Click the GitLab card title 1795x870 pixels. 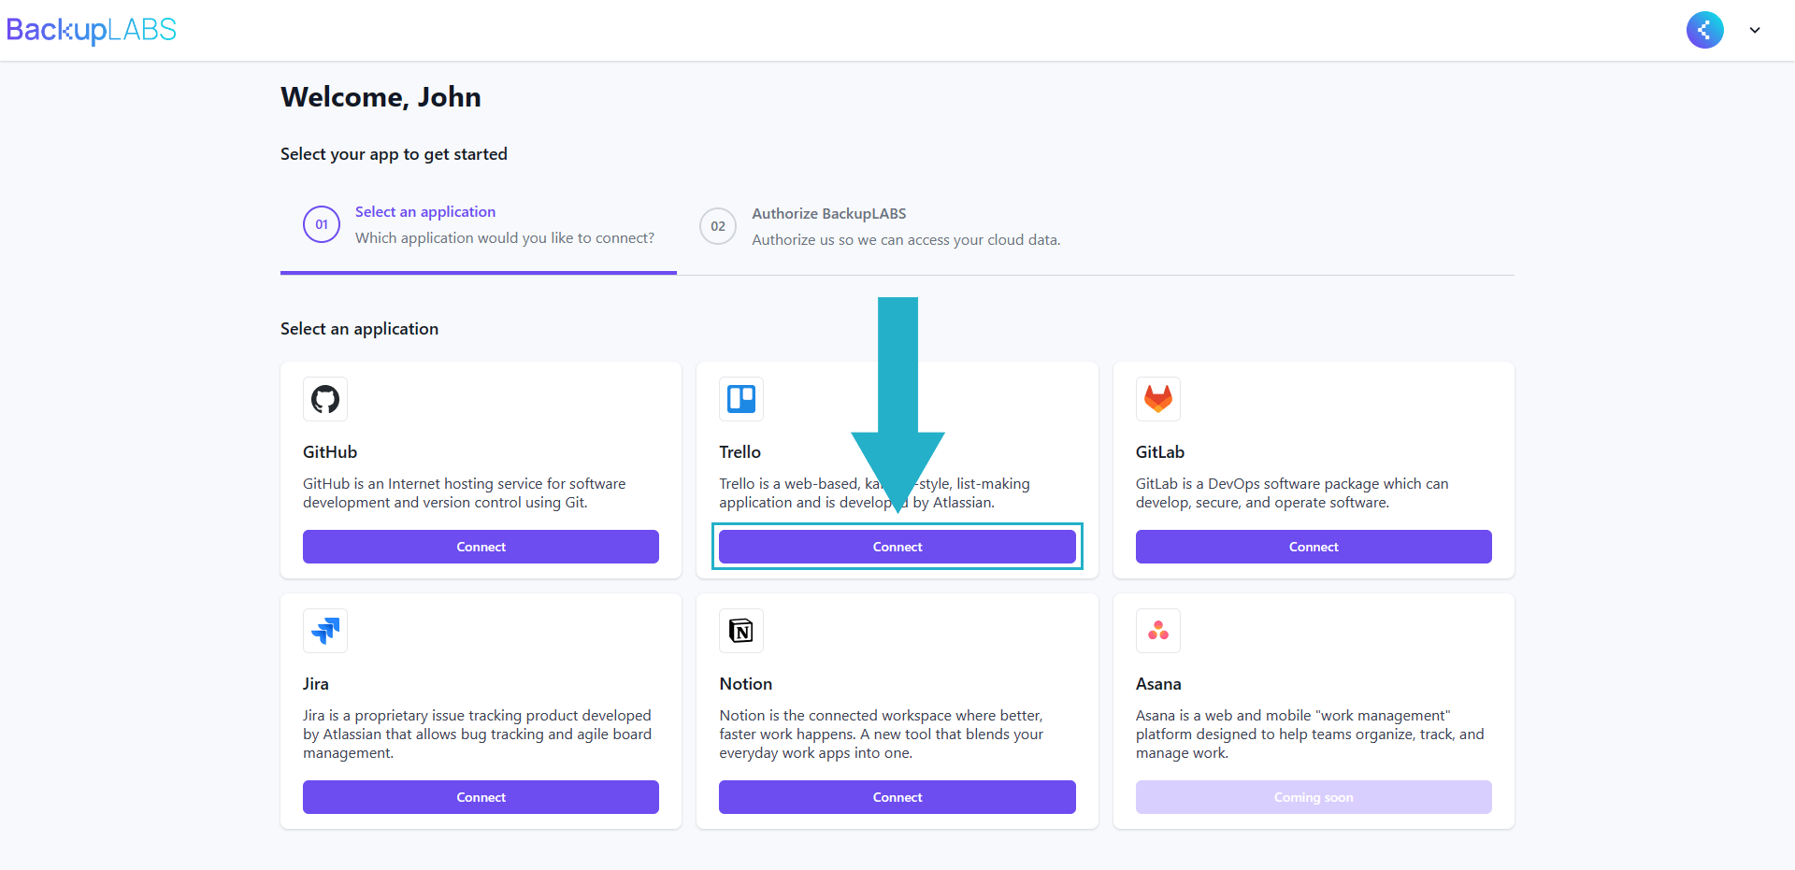coord(1160,452)
